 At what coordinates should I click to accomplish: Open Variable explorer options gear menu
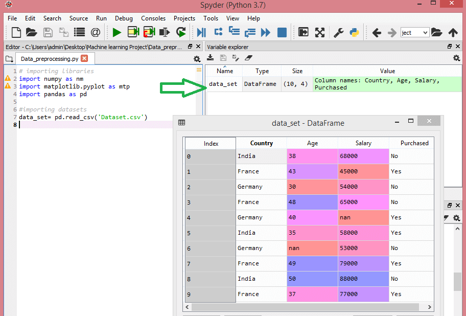pos(456,58)
